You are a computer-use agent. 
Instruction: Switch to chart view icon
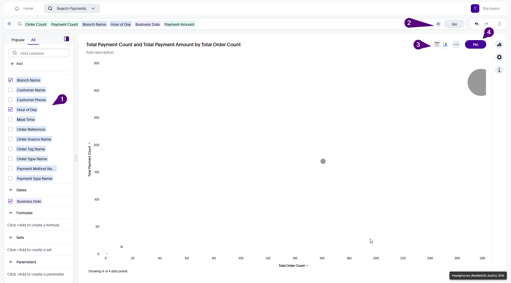[446, 44]
